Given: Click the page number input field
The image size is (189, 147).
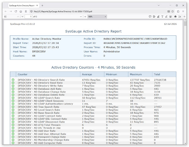Looking at the screenshot, I should 28,16.
